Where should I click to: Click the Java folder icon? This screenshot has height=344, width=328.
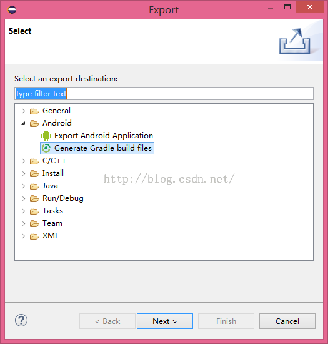tap(34, 186)
